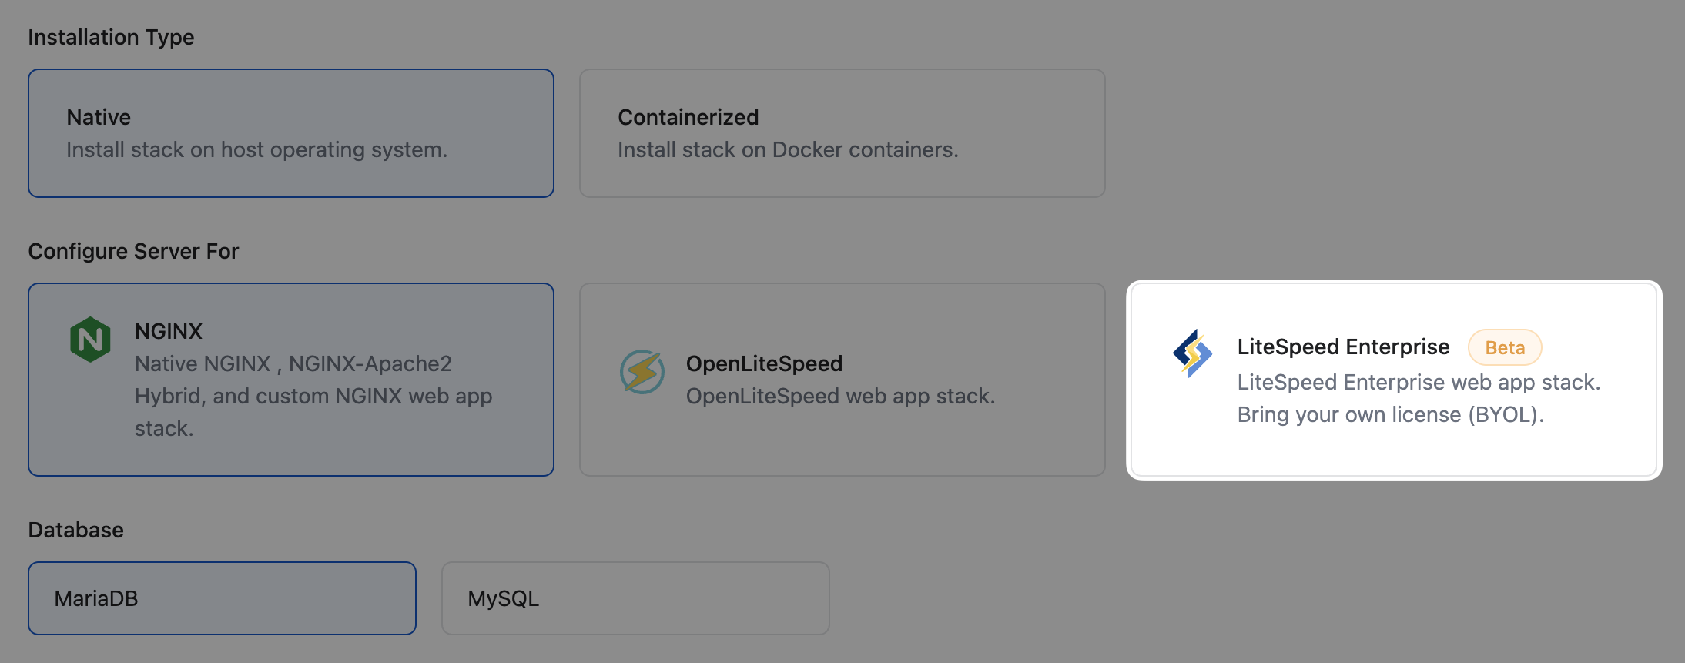
Task: Choose the OpenLiteSpeed web app stack
Action: click(x=842, y=380)
